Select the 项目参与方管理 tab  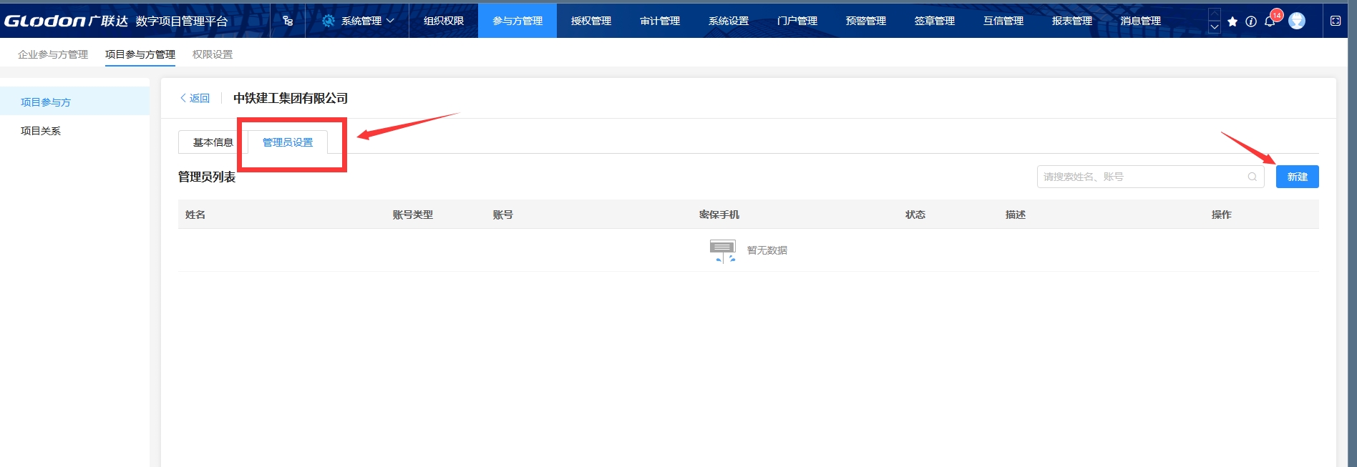click(x=140, y=54)
